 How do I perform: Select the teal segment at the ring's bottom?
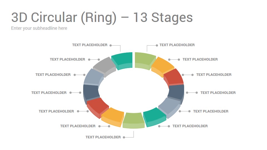coord(155,117)
